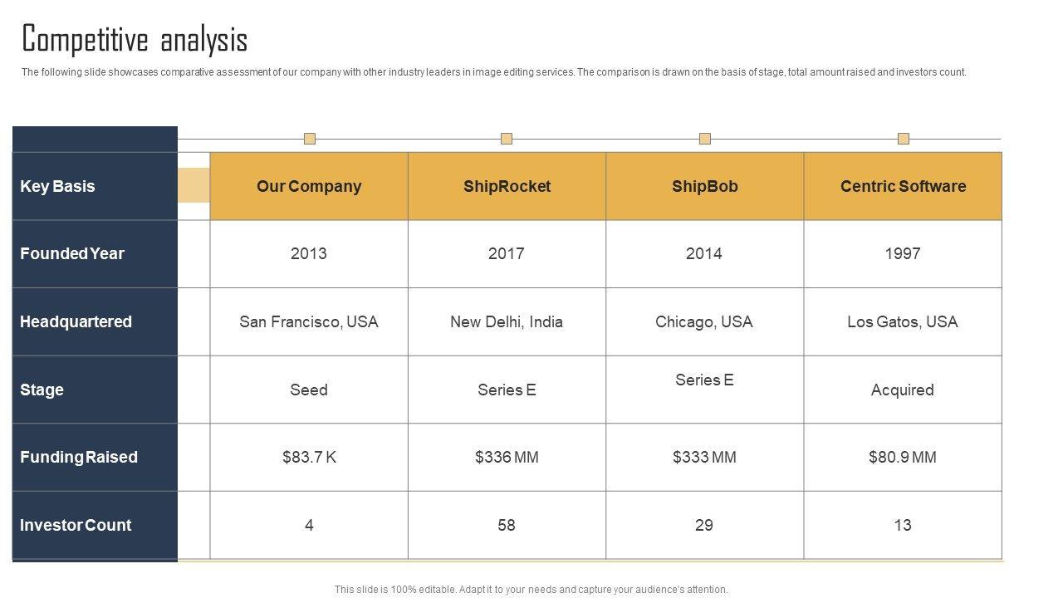Click the Founded Year row label
Image resolution: width=1063 pixels, height=598 pixels.
tap(72, 253)
